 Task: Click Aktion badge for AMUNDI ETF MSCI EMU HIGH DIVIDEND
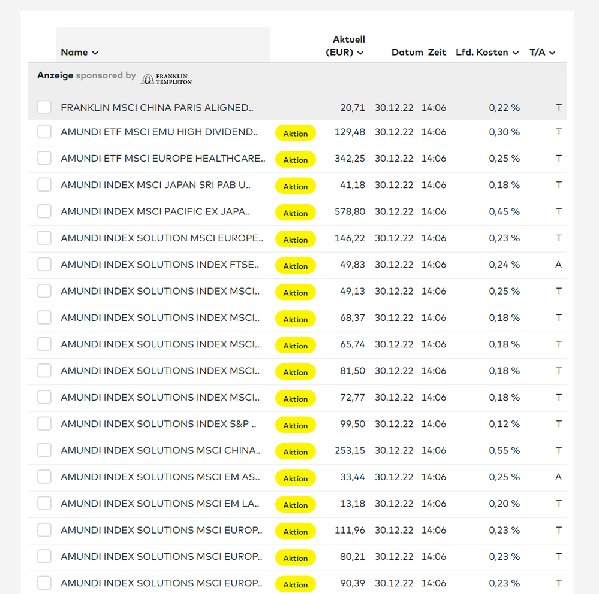tap(296, 133)
